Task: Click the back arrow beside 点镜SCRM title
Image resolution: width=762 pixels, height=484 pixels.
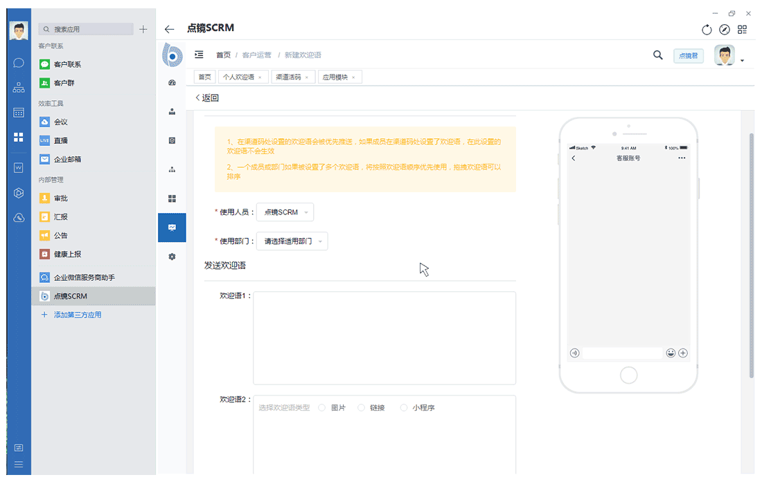Action: [169, 29]
